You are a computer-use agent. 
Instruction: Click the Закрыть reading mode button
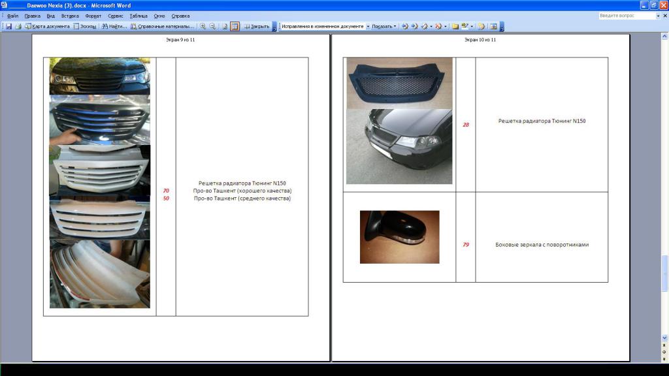point(256,27)
